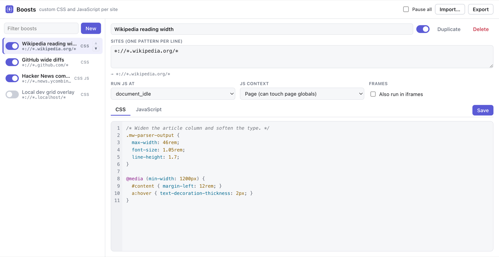Click the line-height: 1.7 code line
The image size is (499, 257).
tap(155, 157)
